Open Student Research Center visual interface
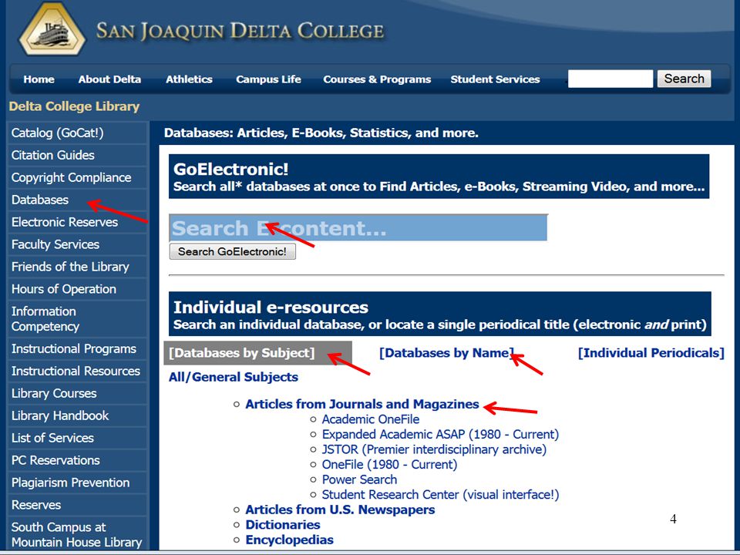Screen dimensions: 740x555 coord(440,495)
